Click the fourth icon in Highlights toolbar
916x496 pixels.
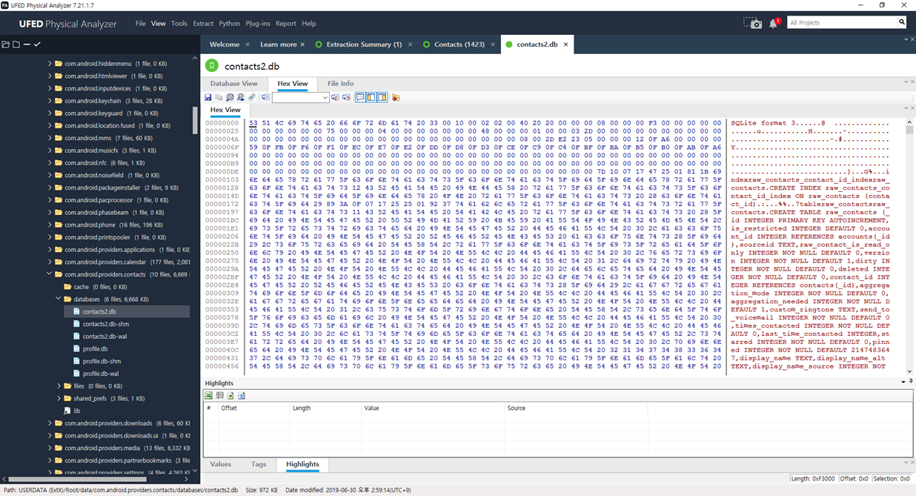[x=242, y=396]
